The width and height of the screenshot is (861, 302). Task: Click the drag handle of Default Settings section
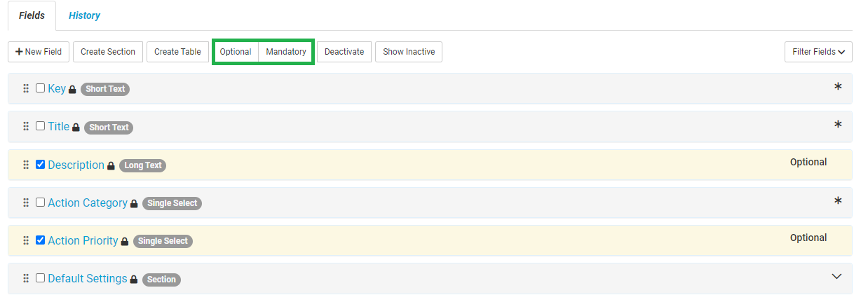pos(26,278)
